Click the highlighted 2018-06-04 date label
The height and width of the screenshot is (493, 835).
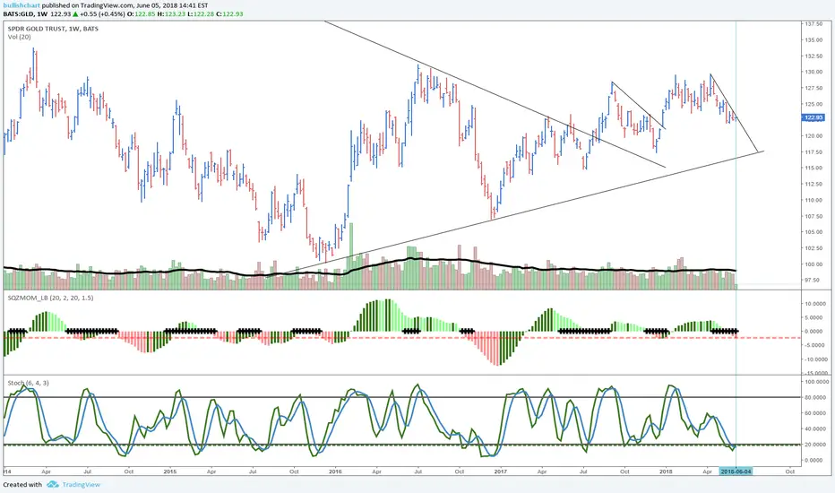click(x=736, y=471)
